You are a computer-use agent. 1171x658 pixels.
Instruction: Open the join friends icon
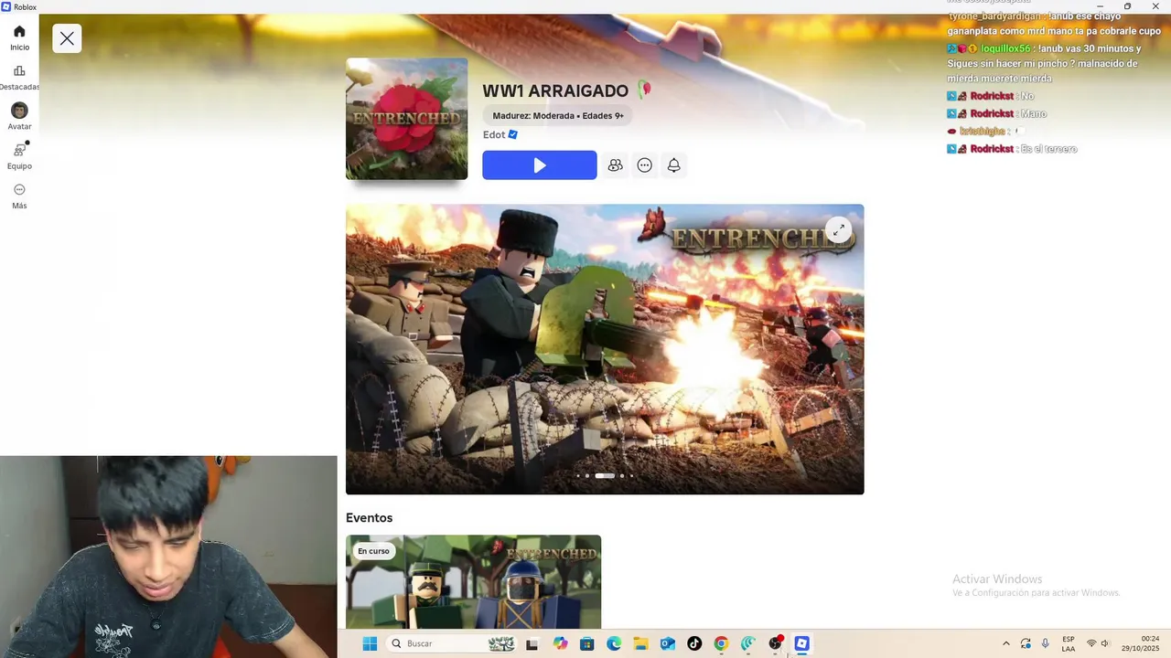coord(615,165)
